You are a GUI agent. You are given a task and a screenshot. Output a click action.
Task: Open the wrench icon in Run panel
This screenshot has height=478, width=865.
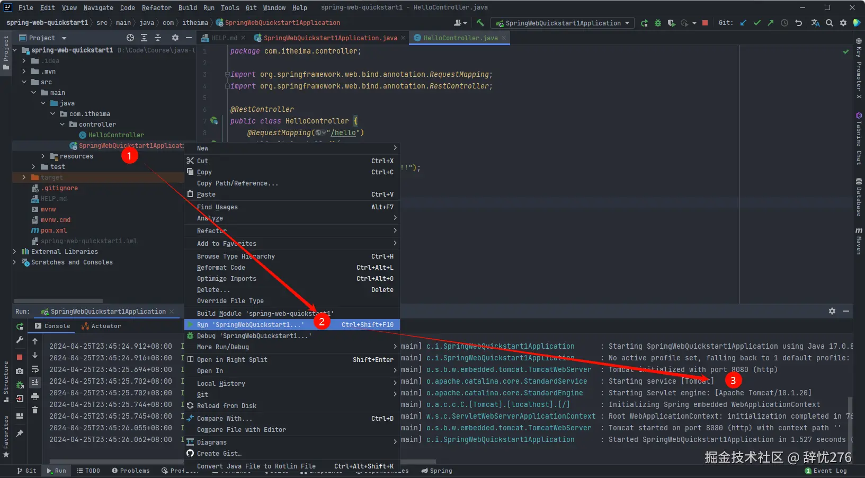click(20, 340)
